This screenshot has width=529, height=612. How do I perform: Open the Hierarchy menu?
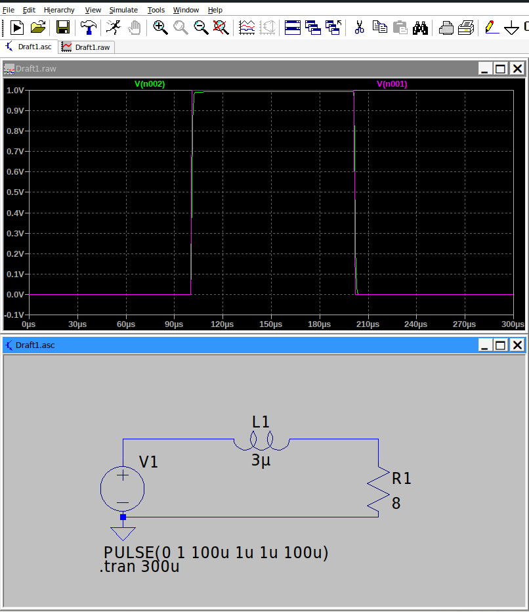[59, 10]
